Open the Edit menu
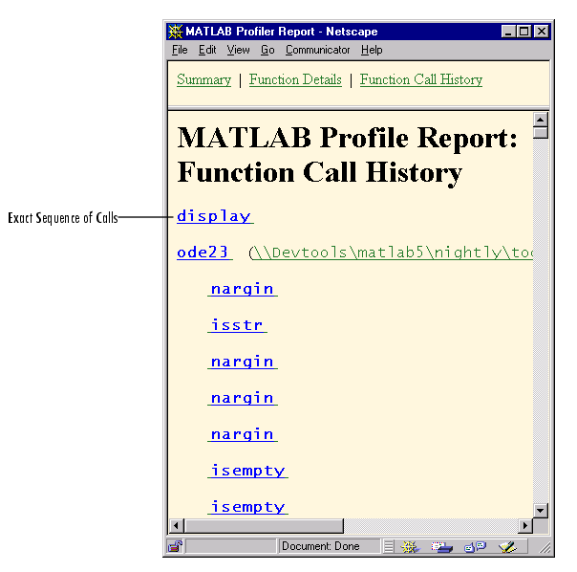This screenshot has width=577, height=572. tap(207, 50)
